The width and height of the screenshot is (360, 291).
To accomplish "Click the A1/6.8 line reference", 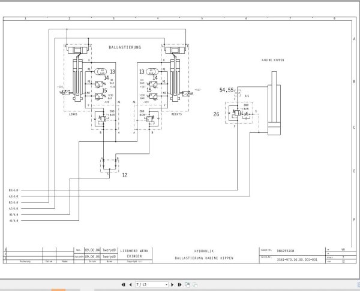I will [13, 221].
